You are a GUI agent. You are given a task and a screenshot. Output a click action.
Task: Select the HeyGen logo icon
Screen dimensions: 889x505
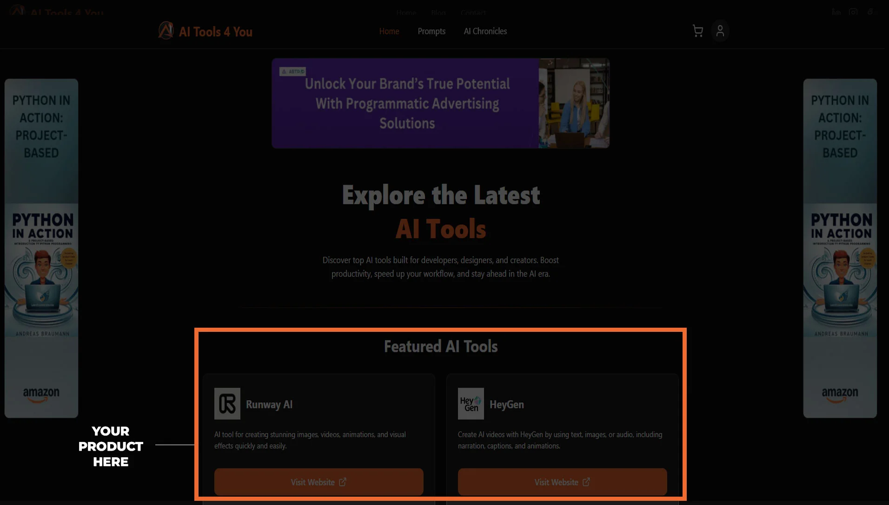(470, 403)
